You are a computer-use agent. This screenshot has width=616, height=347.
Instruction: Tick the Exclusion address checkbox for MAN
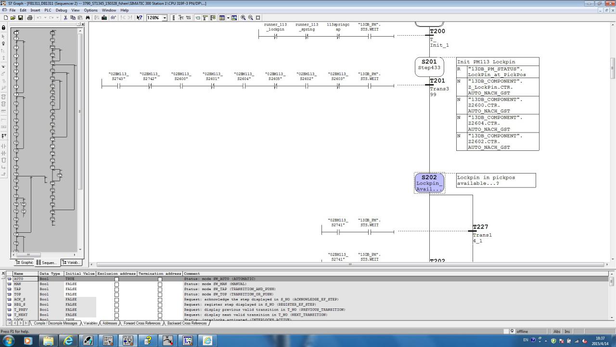pyautogui.click(x=116, y=284)
